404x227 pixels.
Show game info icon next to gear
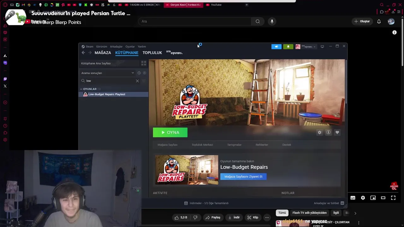328,132
